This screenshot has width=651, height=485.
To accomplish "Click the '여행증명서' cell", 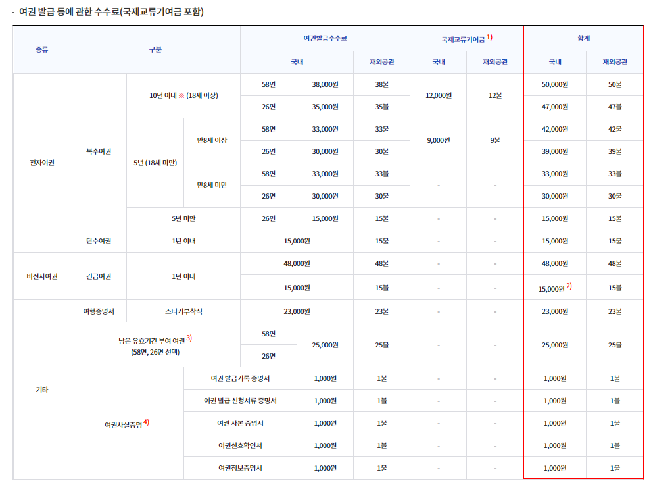I will 99,311.
